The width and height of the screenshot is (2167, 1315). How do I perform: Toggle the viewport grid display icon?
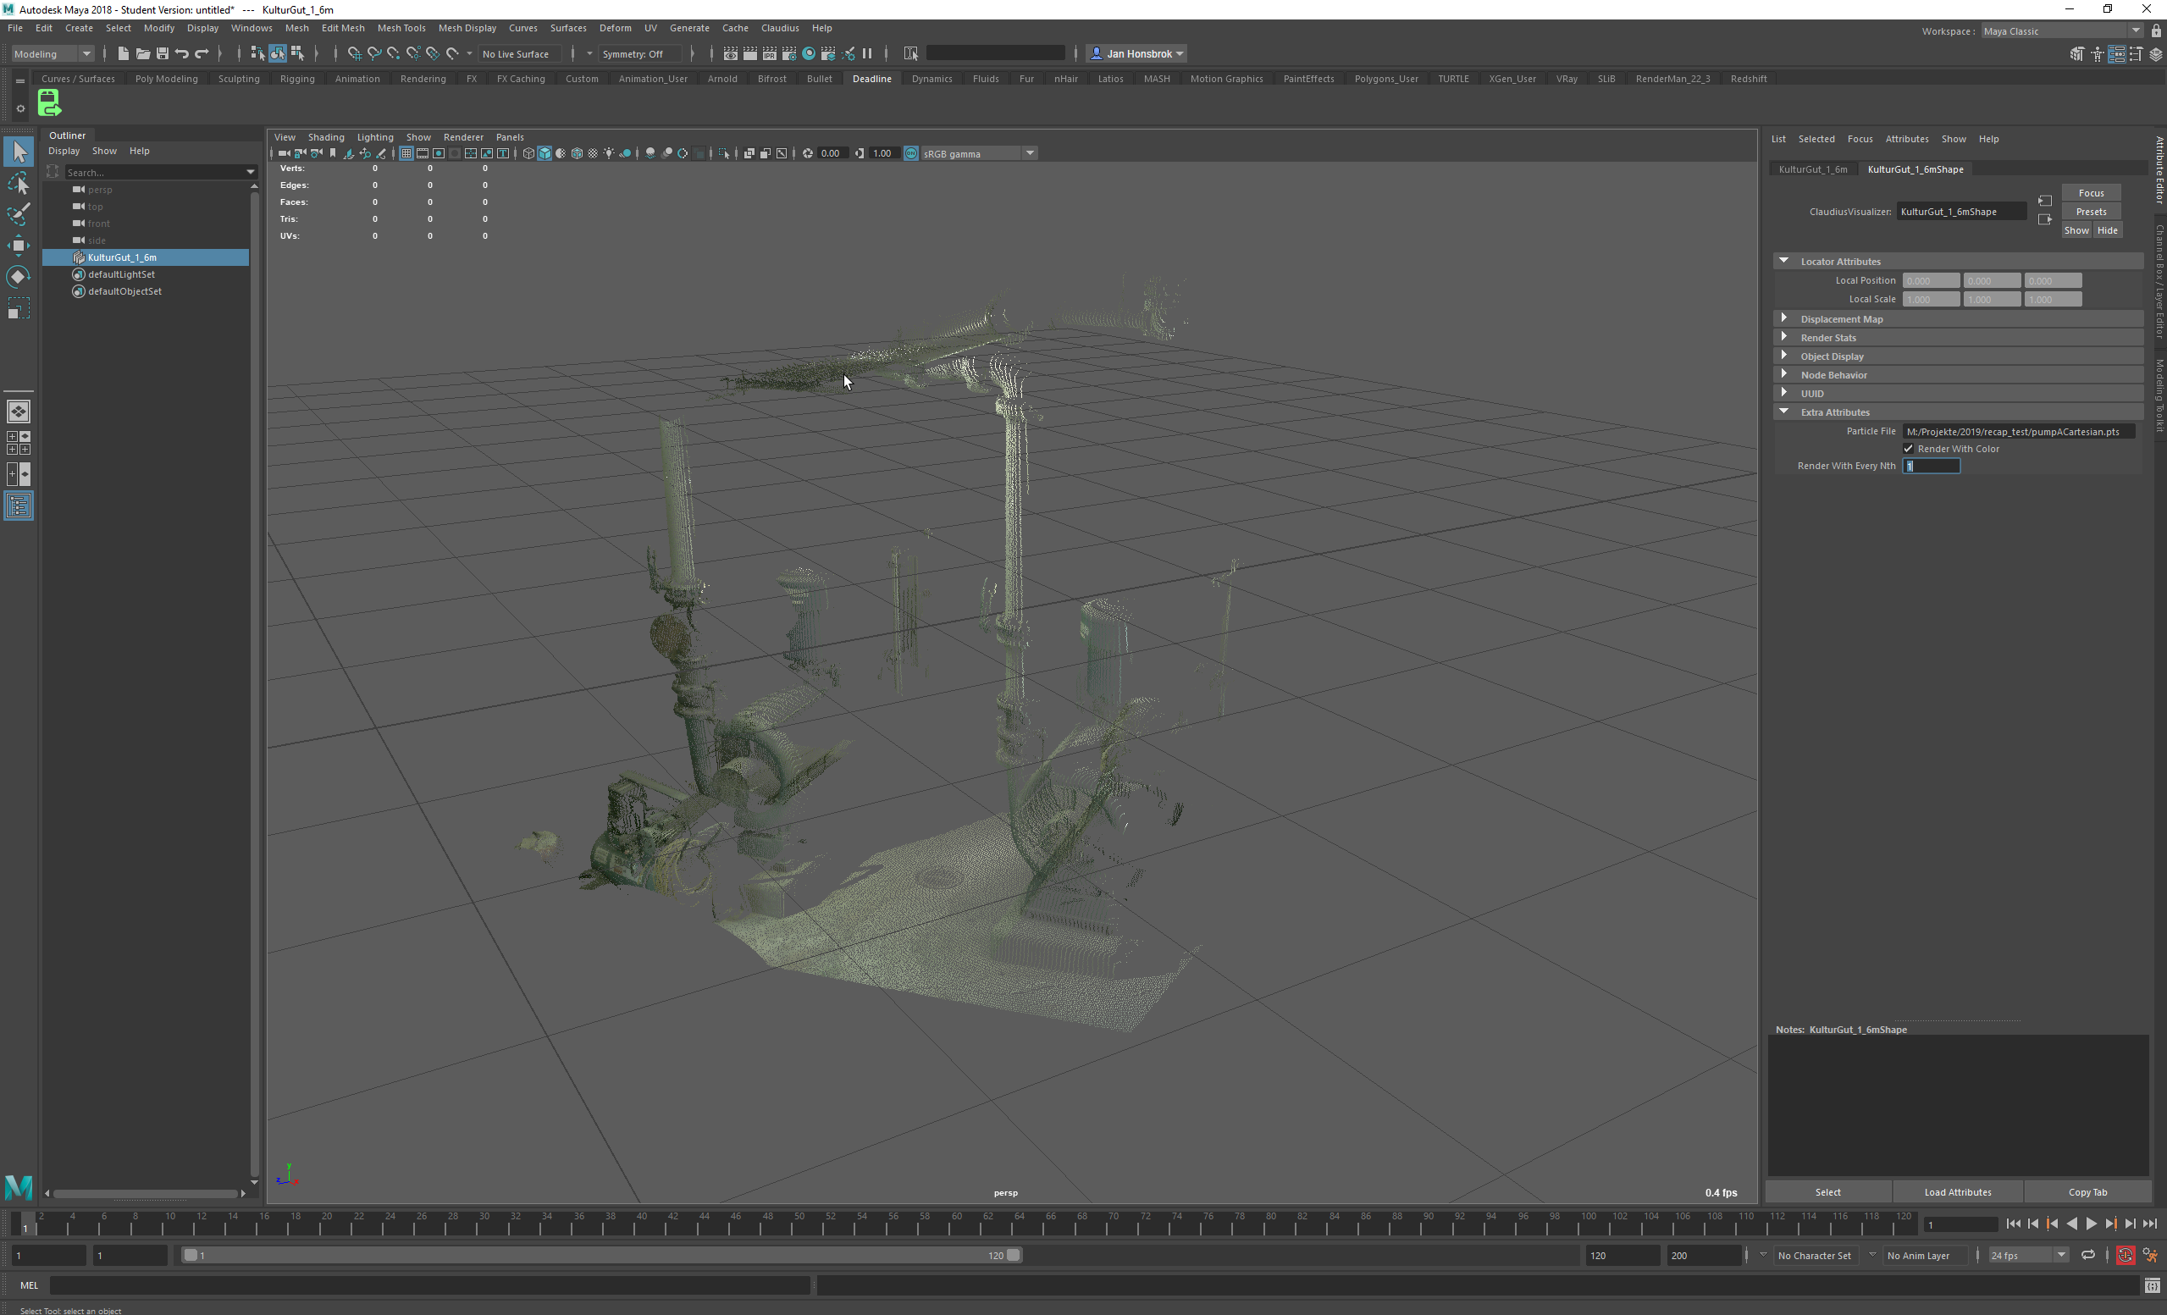click(406, 153)
